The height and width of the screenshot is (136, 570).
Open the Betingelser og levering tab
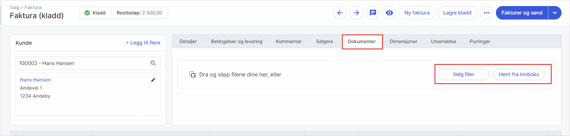(237, 41)
